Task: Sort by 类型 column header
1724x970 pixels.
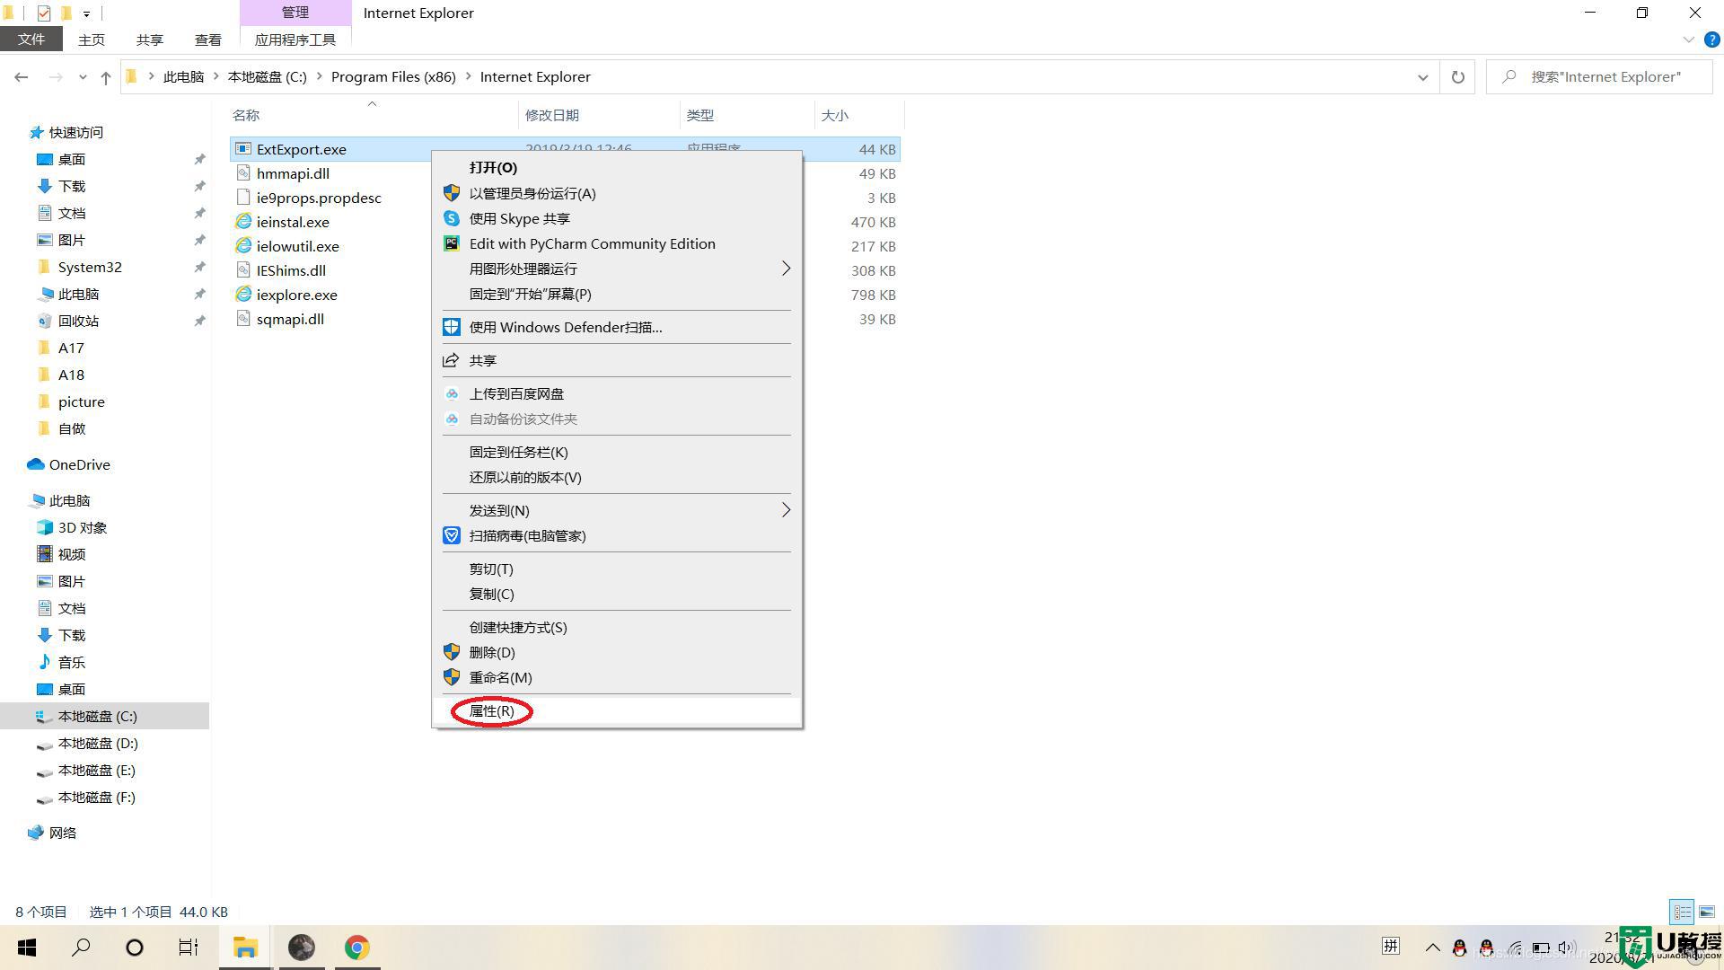Action: tap(700, 115)
